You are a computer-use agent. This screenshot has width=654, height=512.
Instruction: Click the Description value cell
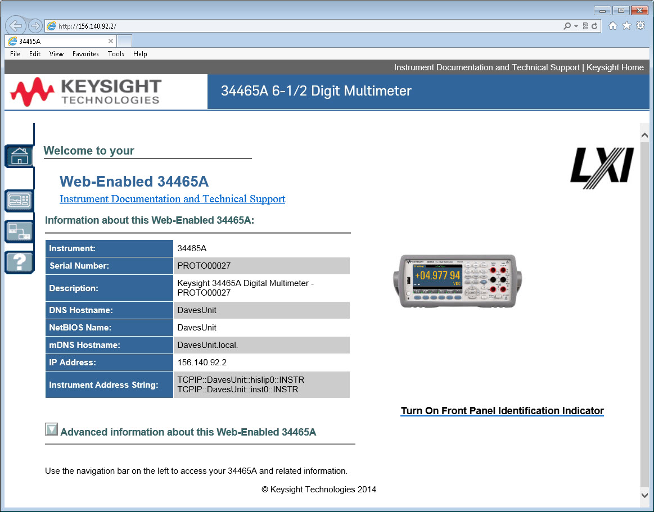[261, 288]
